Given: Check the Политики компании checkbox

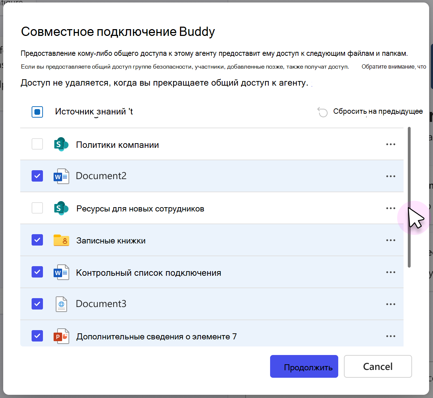Looking at the screenshot, I should (x=37, y=144).
